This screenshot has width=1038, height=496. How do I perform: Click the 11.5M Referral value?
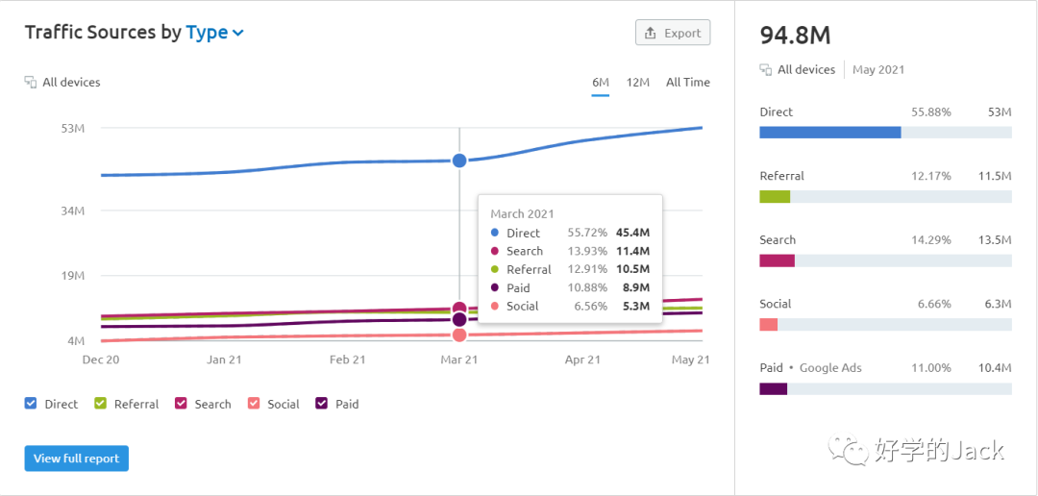(997, 176)
